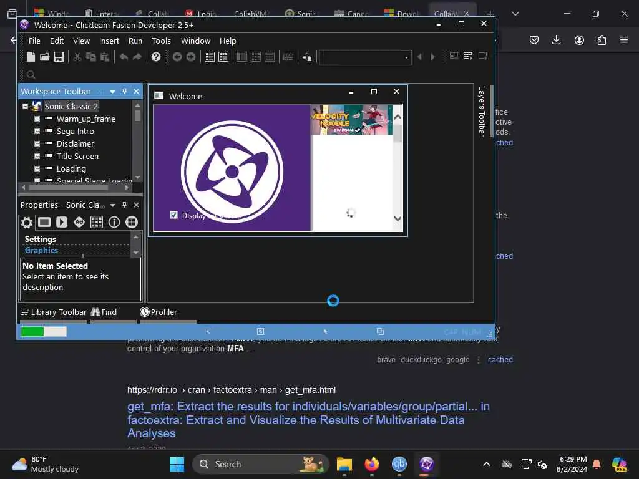Image resolution: width=639 pixels, height=479 pixels.
Task: Toggle Display at startup checkbox
Action: click(x=173, y=215)
